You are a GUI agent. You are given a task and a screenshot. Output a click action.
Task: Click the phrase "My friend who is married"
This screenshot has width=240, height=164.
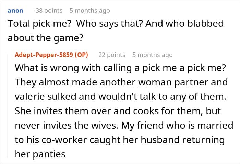point(177,126)
